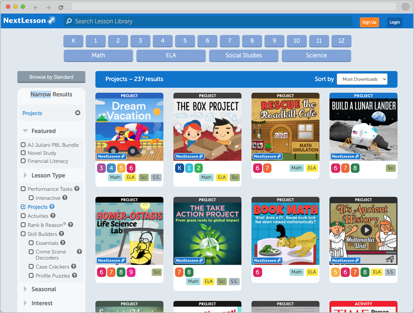Uncheck the Projects lesson type checkbox
Image resolution: width=414 pixels, height=313 pixels.
[23, 207]
